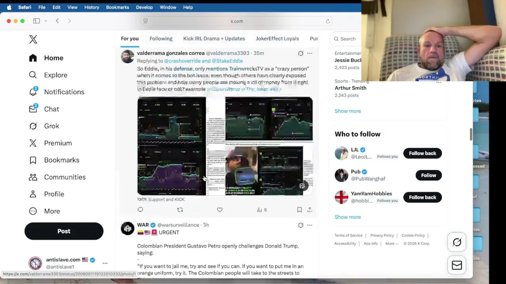Screen dimensions: 506x284
Task: Open the floating messages button
Action: 457,265
